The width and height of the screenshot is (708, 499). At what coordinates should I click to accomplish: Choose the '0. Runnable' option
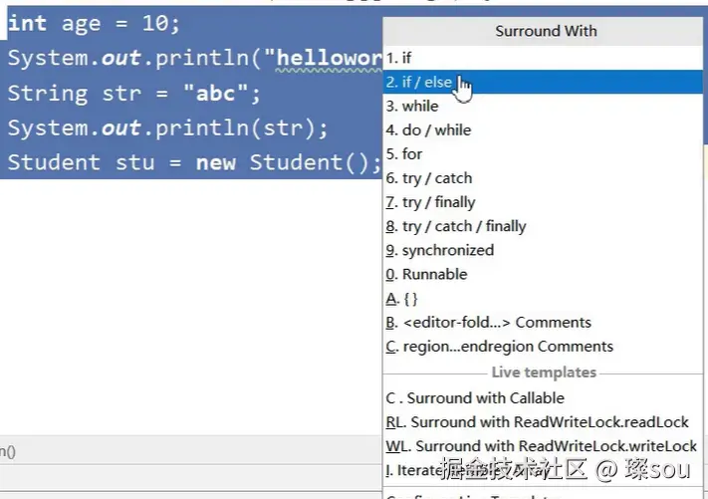tap(543, 274)
